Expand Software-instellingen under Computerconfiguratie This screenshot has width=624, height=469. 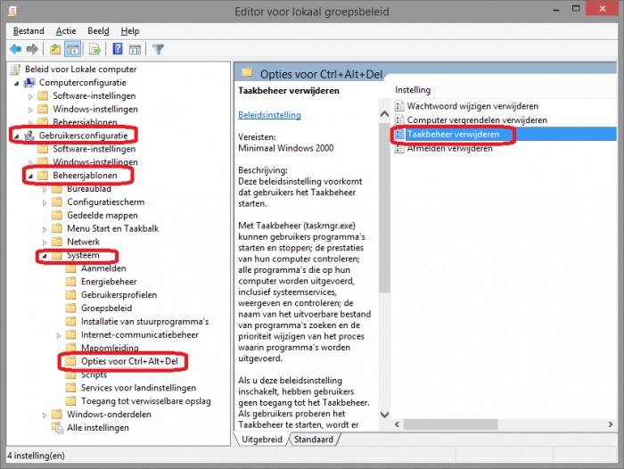tap(30, 96)
